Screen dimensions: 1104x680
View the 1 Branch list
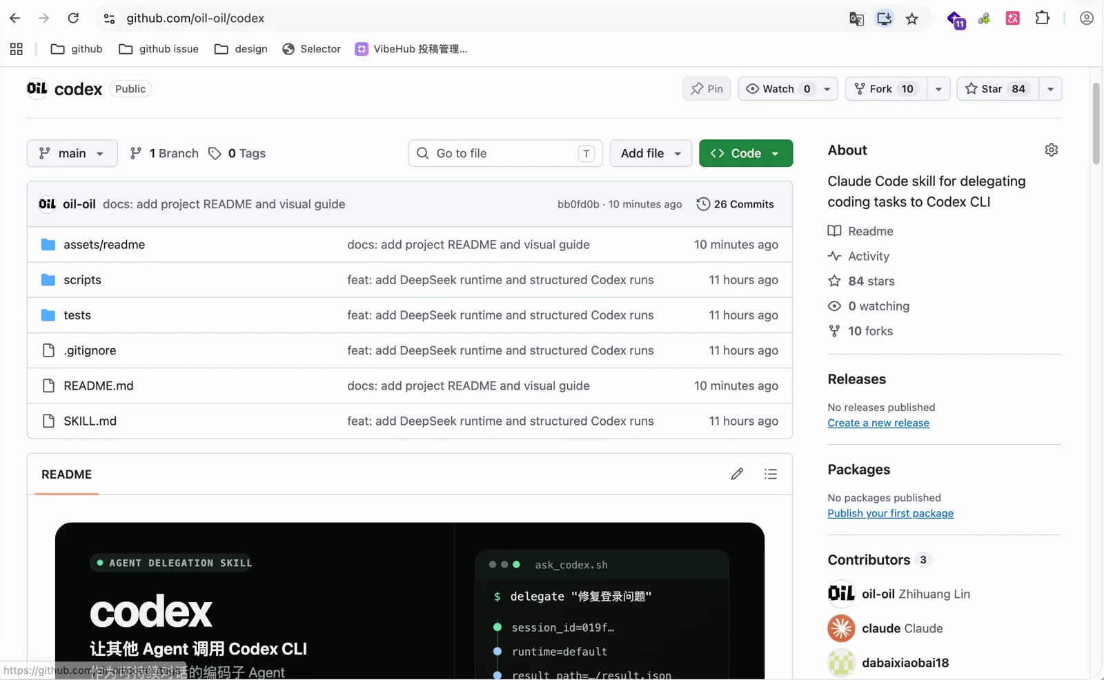pyautogui.click(x=164, y=153)
